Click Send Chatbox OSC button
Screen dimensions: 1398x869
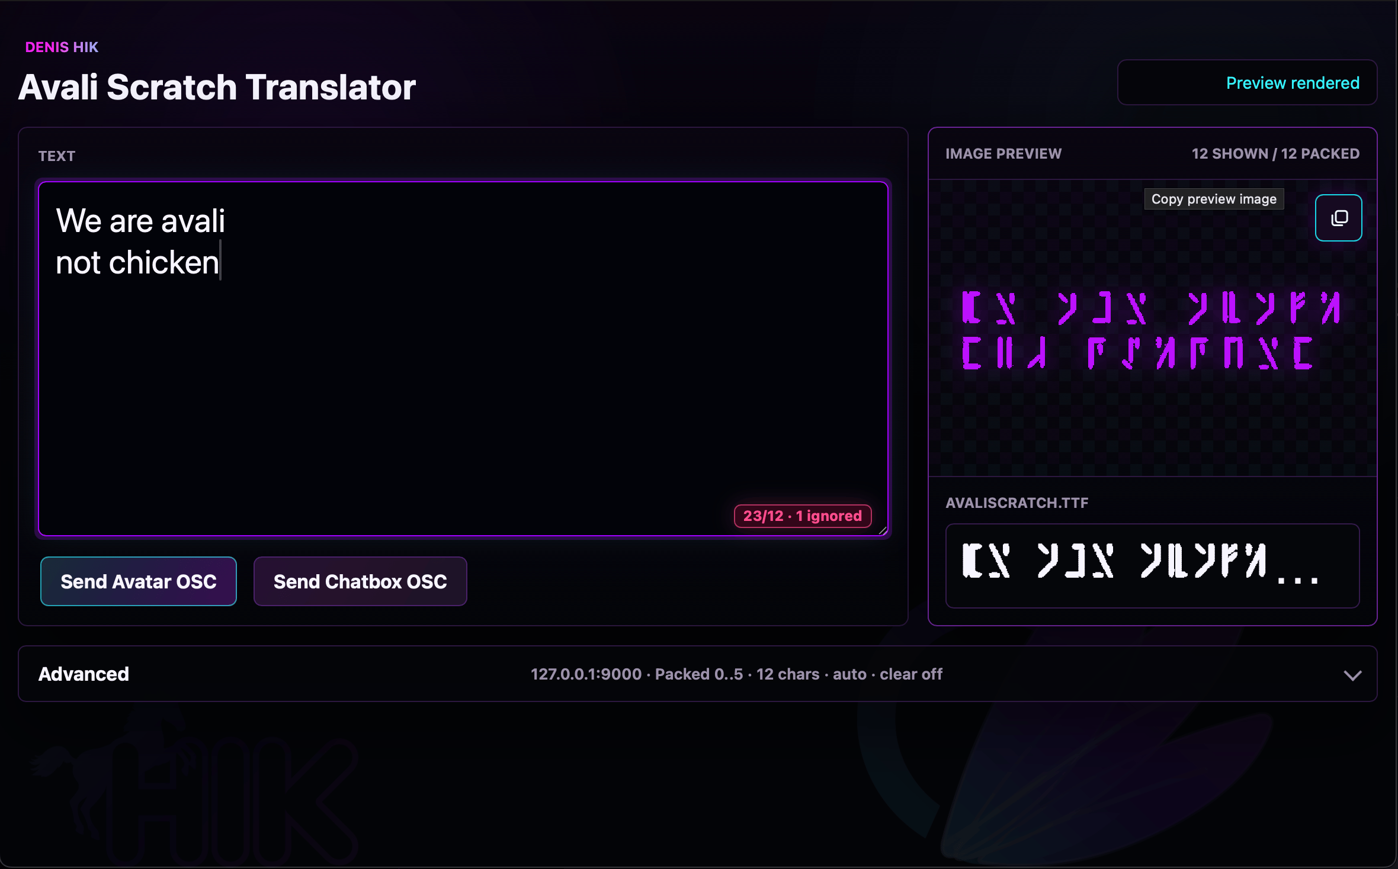click(x=360, y=581)
